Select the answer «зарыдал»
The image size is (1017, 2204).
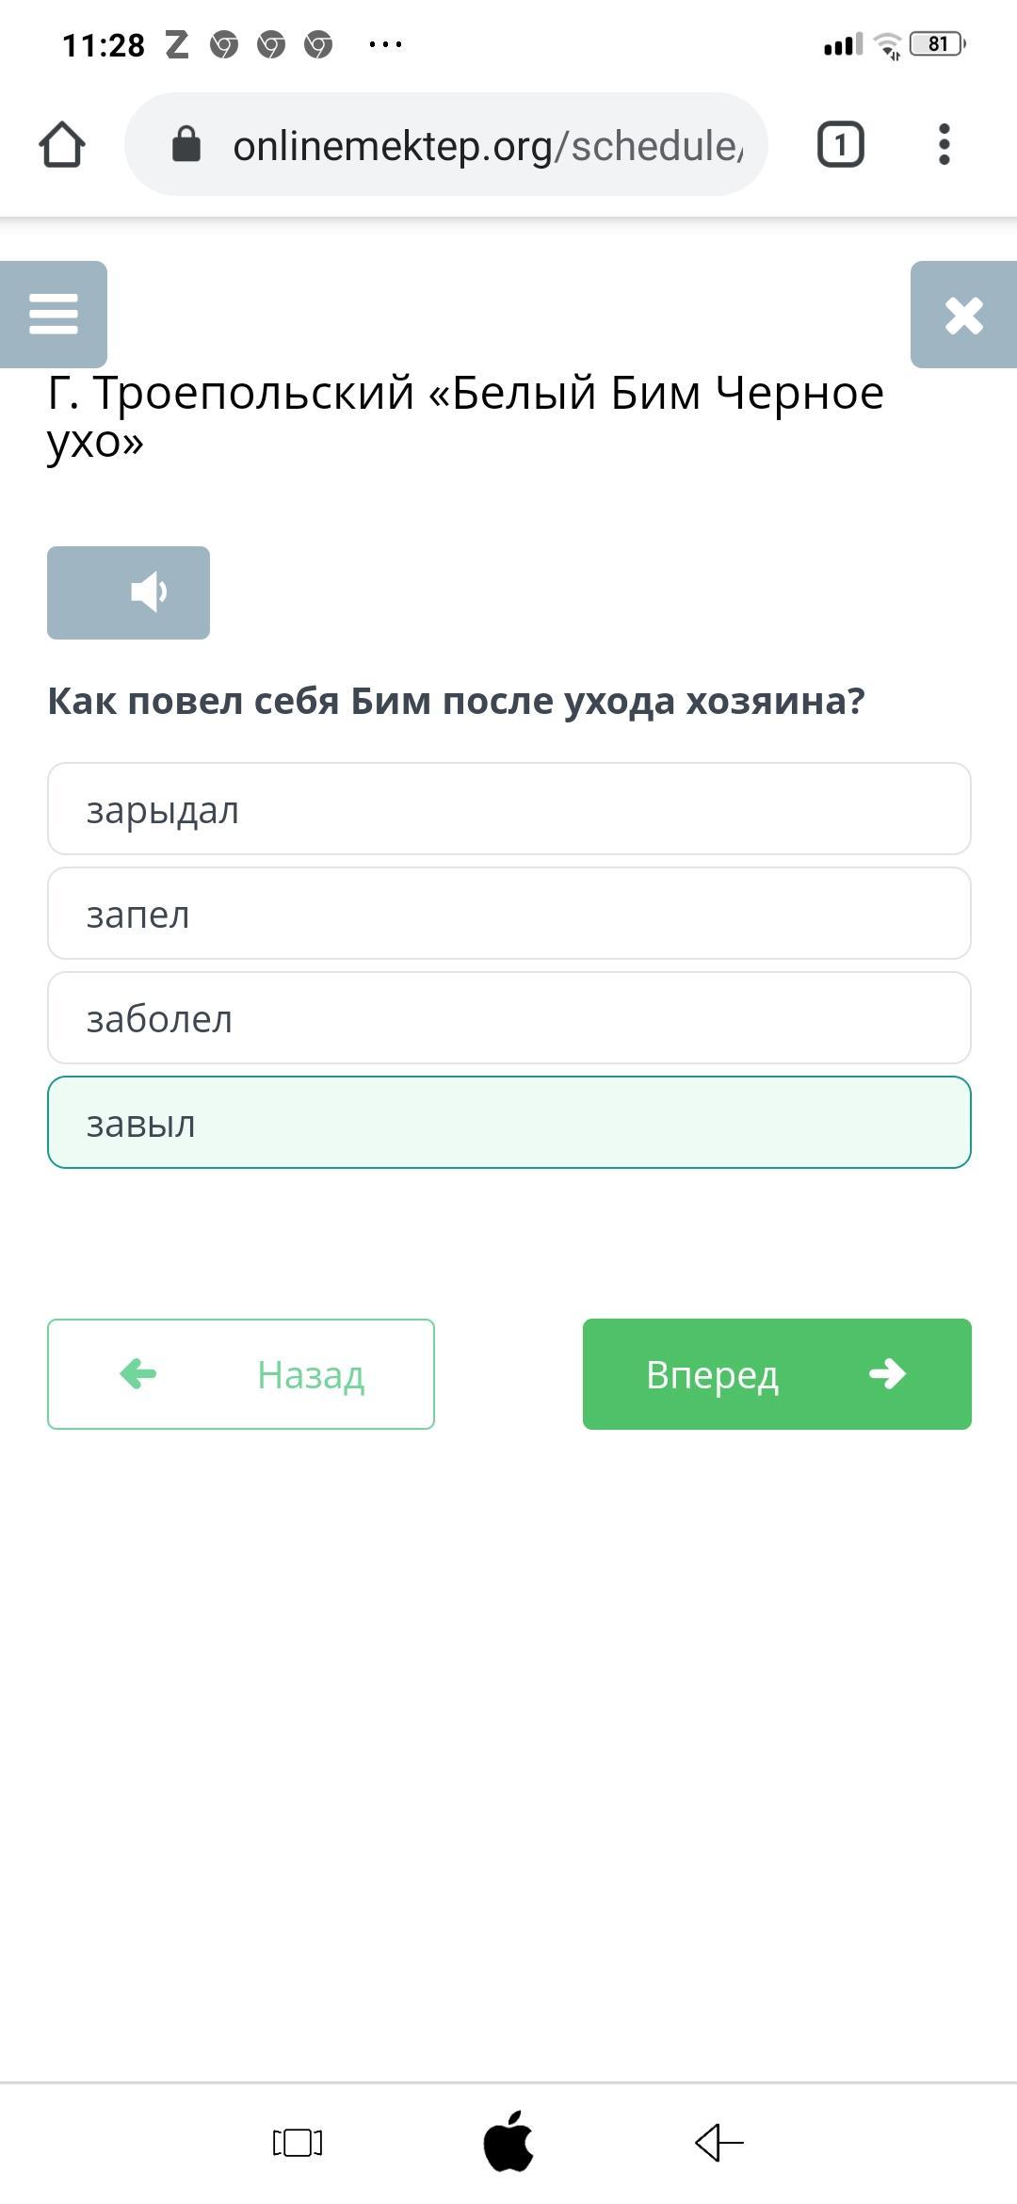(508, 809)
